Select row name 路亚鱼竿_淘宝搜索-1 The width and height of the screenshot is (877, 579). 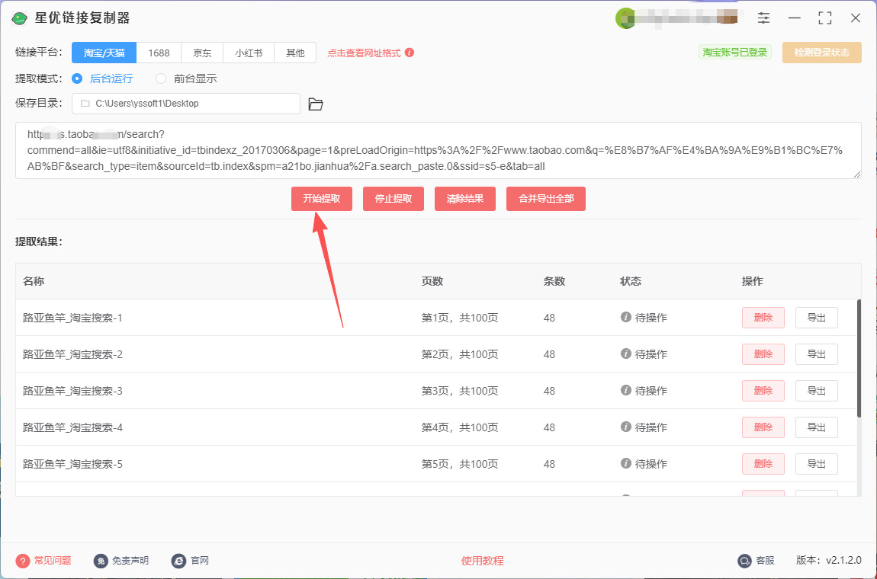72,318
